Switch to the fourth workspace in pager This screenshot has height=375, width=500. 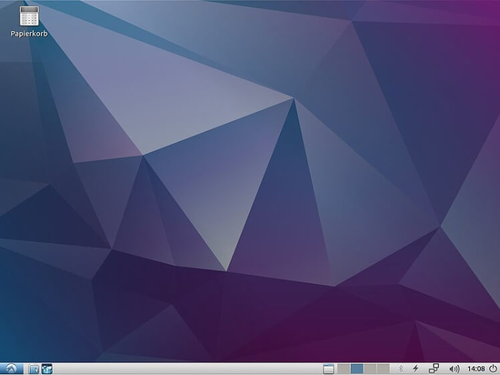(x=383, y=368)
